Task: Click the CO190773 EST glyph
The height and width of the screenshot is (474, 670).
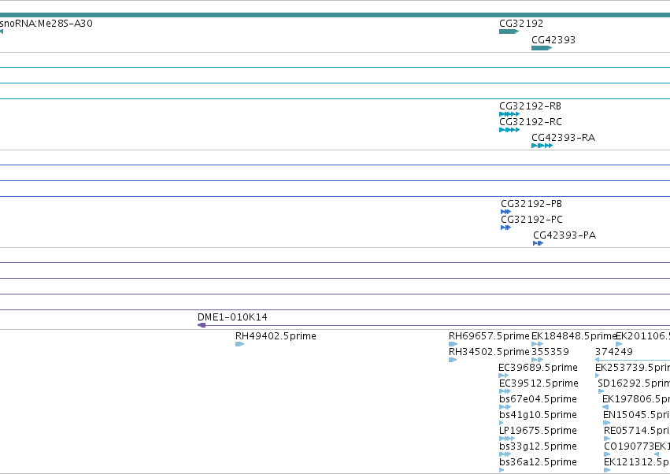Action: coord(607,454)
